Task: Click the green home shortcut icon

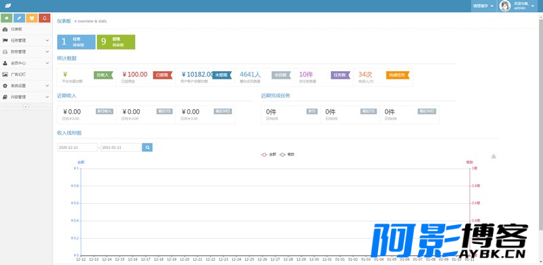Action: 7,18
